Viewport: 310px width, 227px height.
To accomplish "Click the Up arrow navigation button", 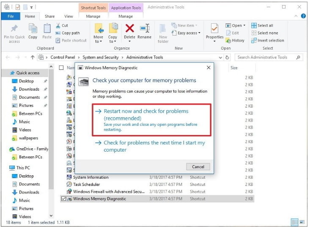I will (33, 57).
